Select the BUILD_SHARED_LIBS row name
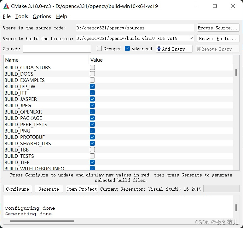Screen dimensions: 243x228 pos(28,143)
